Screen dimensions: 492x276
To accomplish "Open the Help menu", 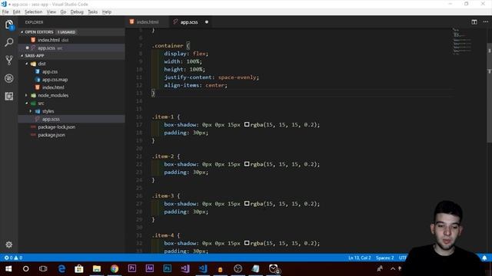I will coord(107,12).
